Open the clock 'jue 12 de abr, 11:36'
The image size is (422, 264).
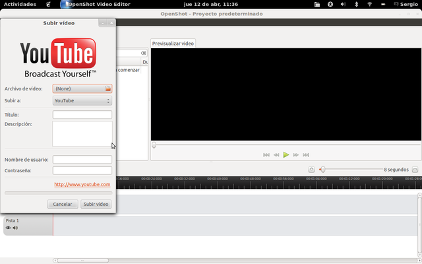(x=211, y=5)
